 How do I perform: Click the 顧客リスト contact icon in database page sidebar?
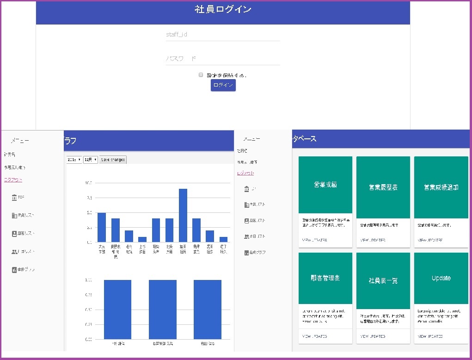click(246, 221)
